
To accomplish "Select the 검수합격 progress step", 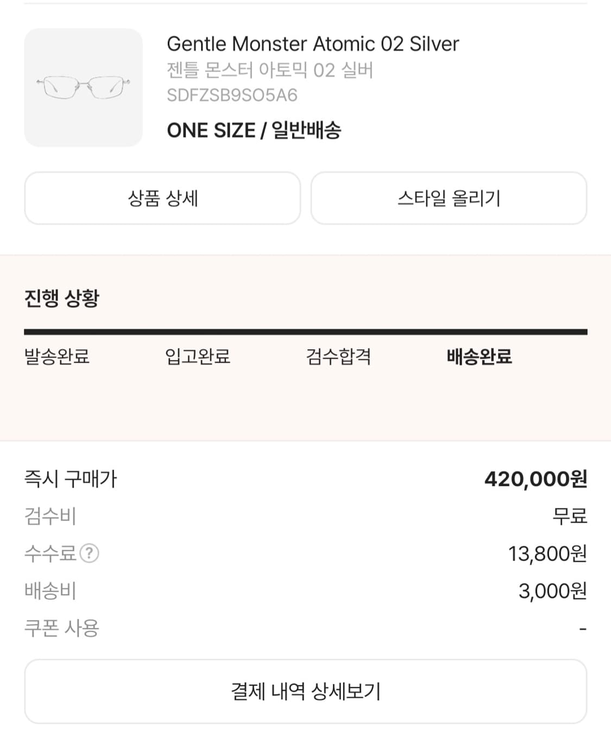I will (x=338, y=357).
